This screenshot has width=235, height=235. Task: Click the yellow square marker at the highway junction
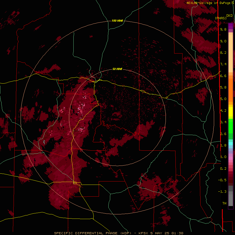[x=75, y=183]
